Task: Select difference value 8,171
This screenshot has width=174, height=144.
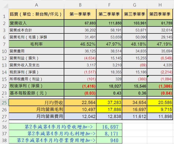Action: pyautogui.click(x=109, y=134)
